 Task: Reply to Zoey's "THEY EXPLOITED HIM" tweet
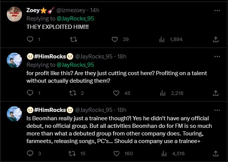(31, 39)
